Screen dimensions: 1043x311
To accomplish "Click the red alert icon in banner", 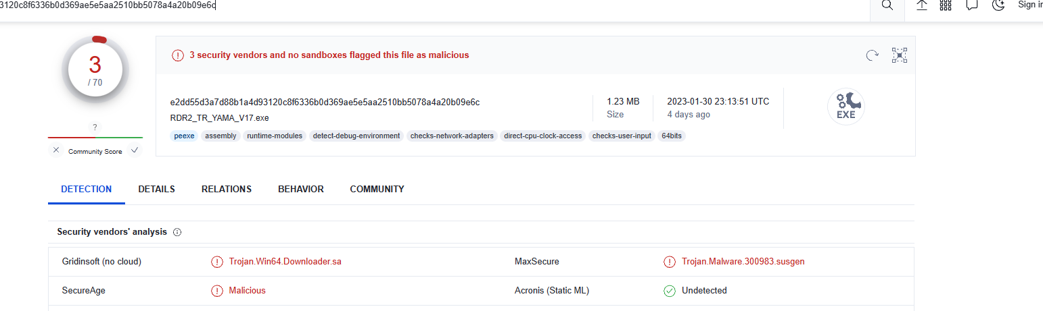I will tap(177, 55).
